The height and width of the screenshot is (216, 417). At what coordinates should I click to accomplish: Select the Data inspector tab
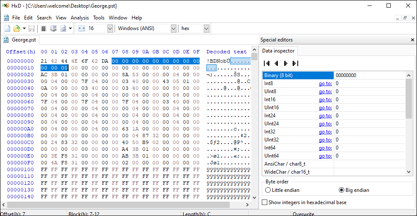click(x=279, y=51)
